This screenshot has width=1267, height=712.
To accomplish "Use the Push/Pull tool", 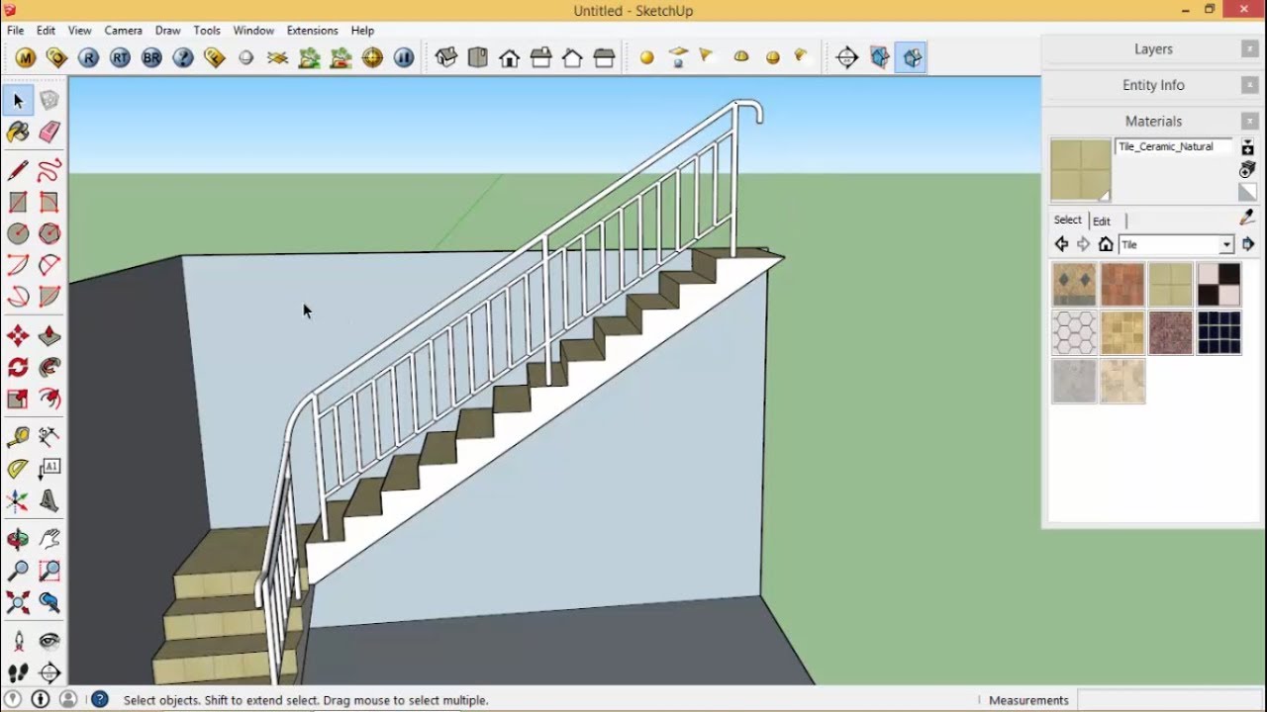I will 49,336.
